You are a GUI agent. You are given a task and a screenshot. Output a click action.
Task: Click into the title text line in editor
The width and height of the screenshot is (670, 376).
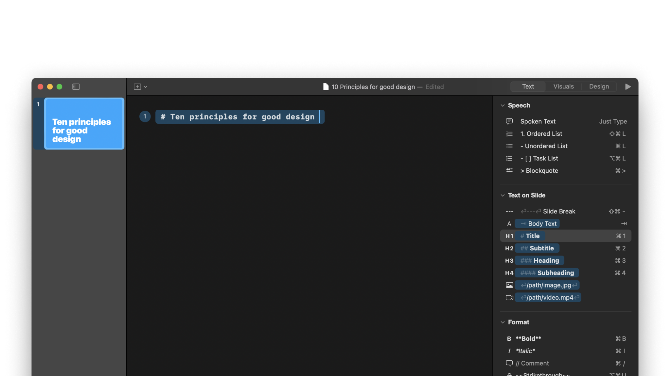(240, 117)
